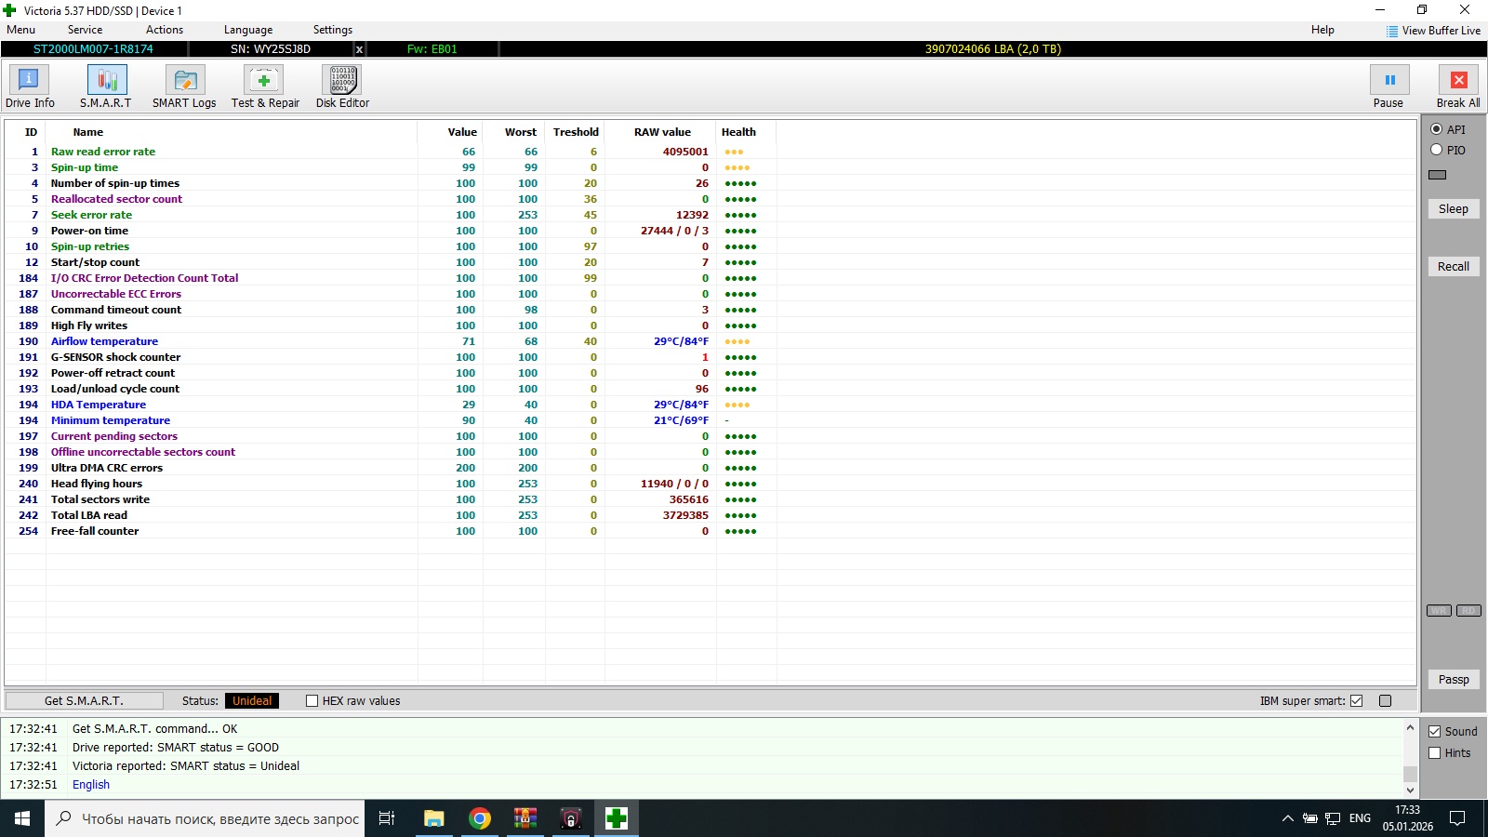Click the Get S.M.A.R.T. button

pos(84,701)
